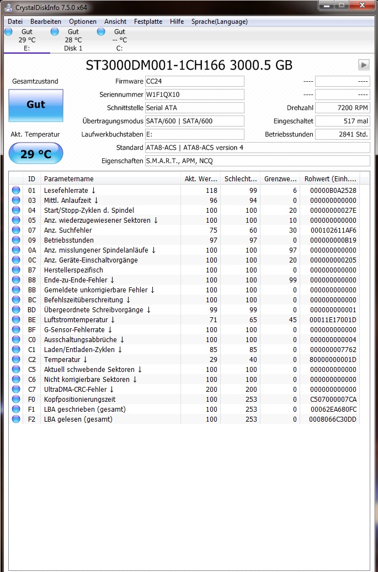The width and height of the screenshot is (378, 572).
Task: Click the Seriennummer field W1F1QX10
Action: 194,95
